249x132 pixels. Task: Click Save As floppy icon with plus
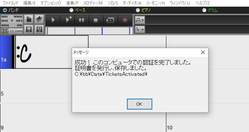[x=39, y=29]
